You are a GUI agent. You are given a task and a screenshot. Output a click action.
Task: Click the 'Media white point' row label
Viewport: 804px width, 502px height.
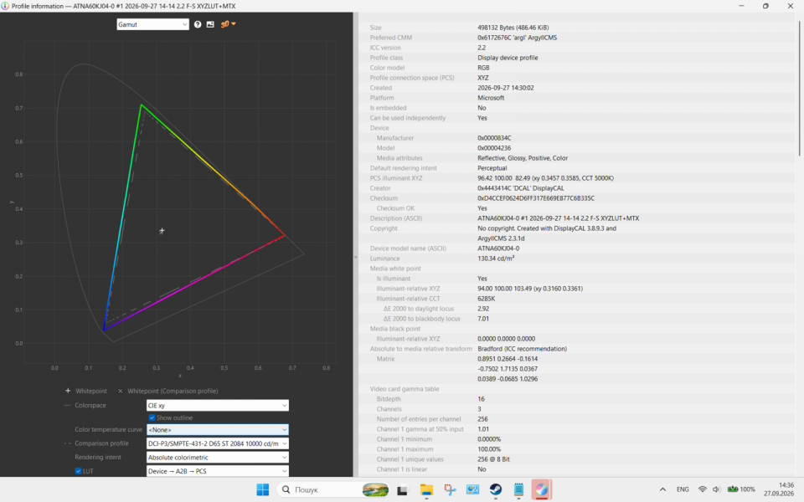pyautogui.click(x=395, y=269)
